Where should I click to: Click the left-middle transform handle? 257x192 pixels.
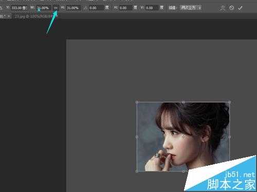click(x=137, y=137)
